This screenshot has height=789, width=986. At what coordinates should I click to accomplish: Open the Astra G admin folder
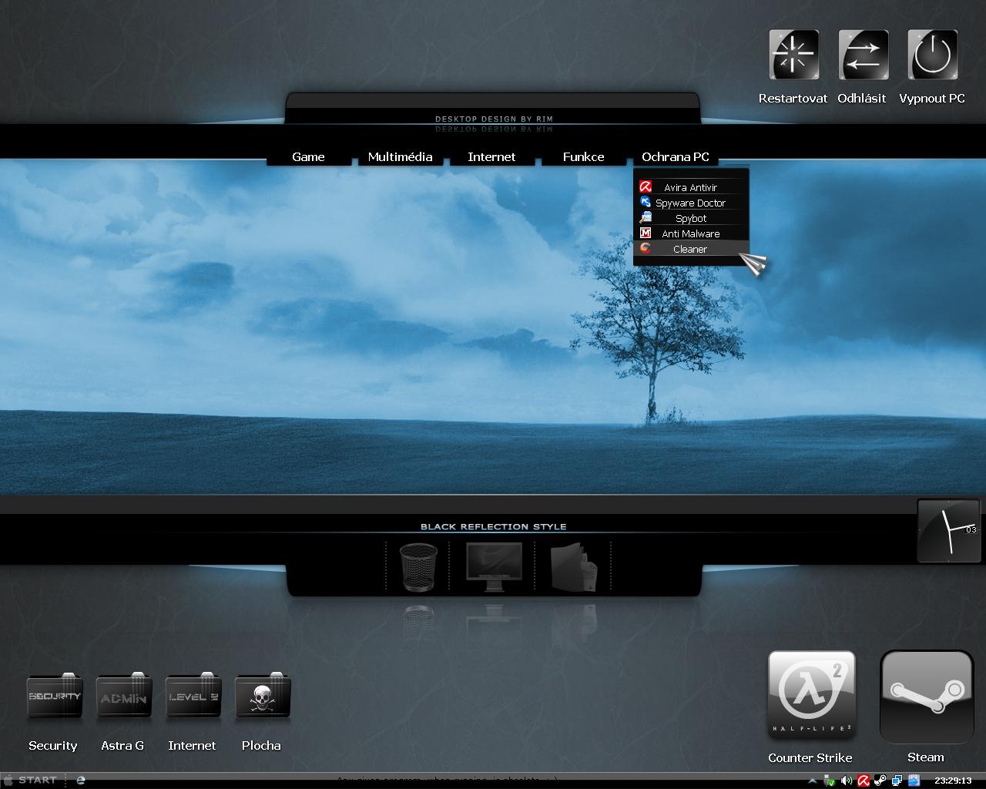(x=123, y=697)
